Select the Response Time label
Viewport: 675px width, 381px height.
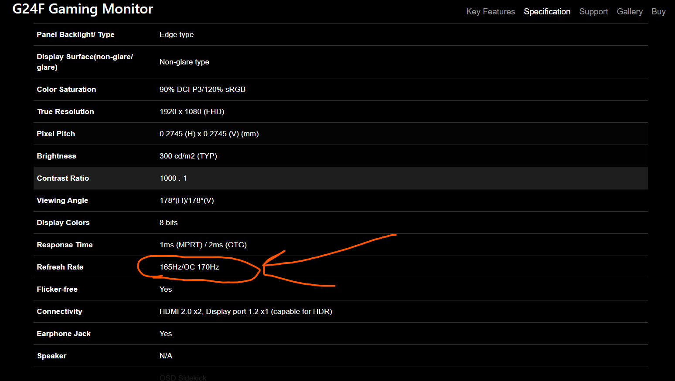pyautogui.click(x=65, y=245)
